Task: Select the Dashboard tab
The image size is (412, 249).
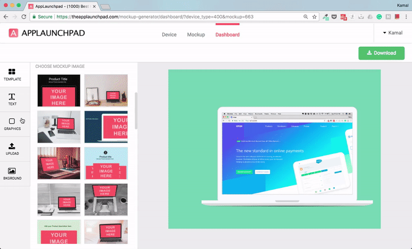Action: coord(227,34)
